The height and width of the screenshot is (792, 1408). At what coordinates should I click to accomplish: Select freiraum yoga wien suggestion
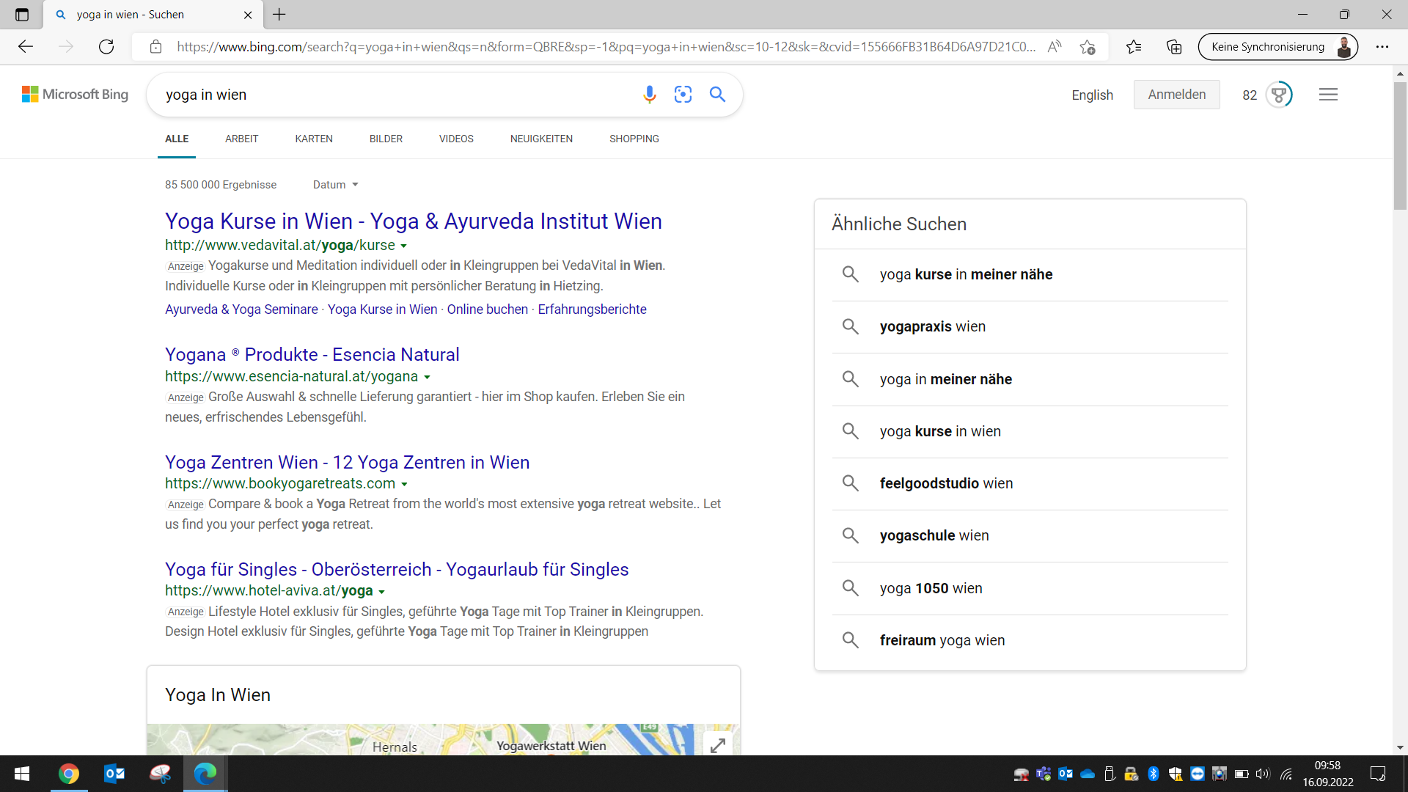pyautogui.click(x=1030, y=641)
